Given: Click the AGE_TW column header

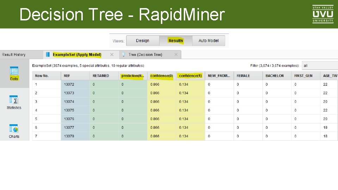Looking at the screenshot, I should click(x=329, y=76).
